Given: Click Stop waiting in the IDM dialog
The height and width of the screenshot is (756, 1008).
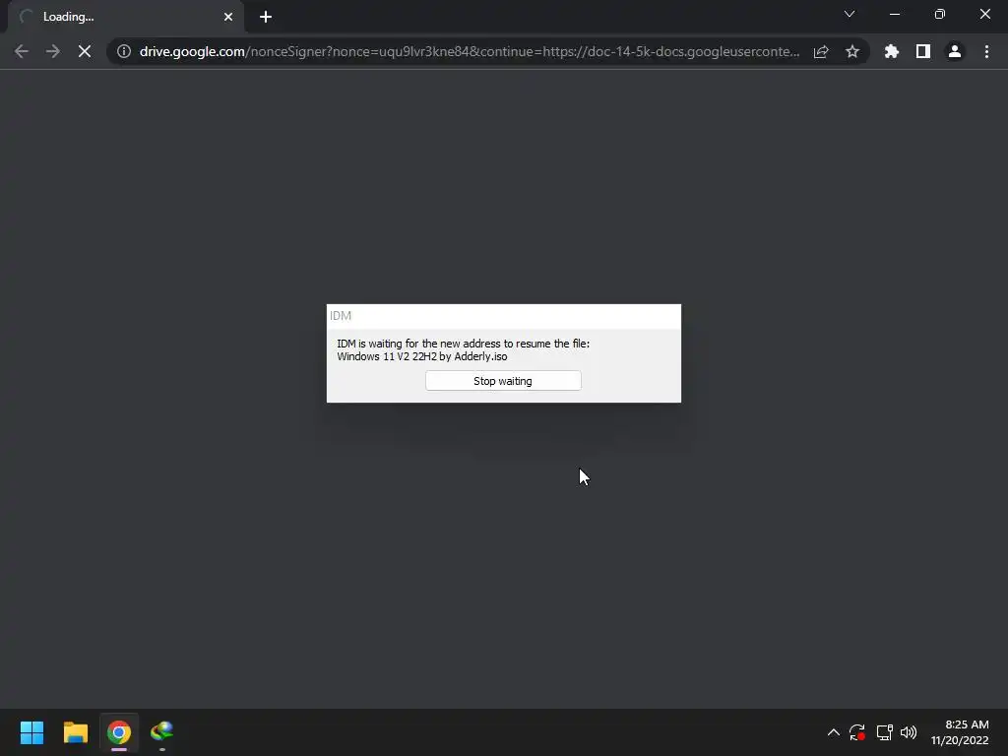Looking at the screenshot, I should (x=503, y=381).
